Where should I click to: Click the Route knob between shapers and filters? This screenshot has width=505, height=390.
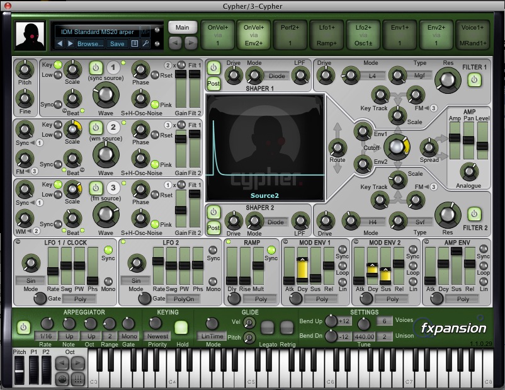(x=338, y=147)
